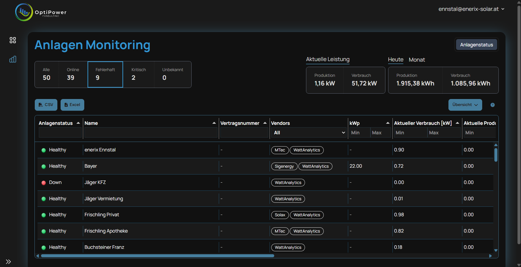Click the OptiPower Consulting logo

[x=41, y=12]
